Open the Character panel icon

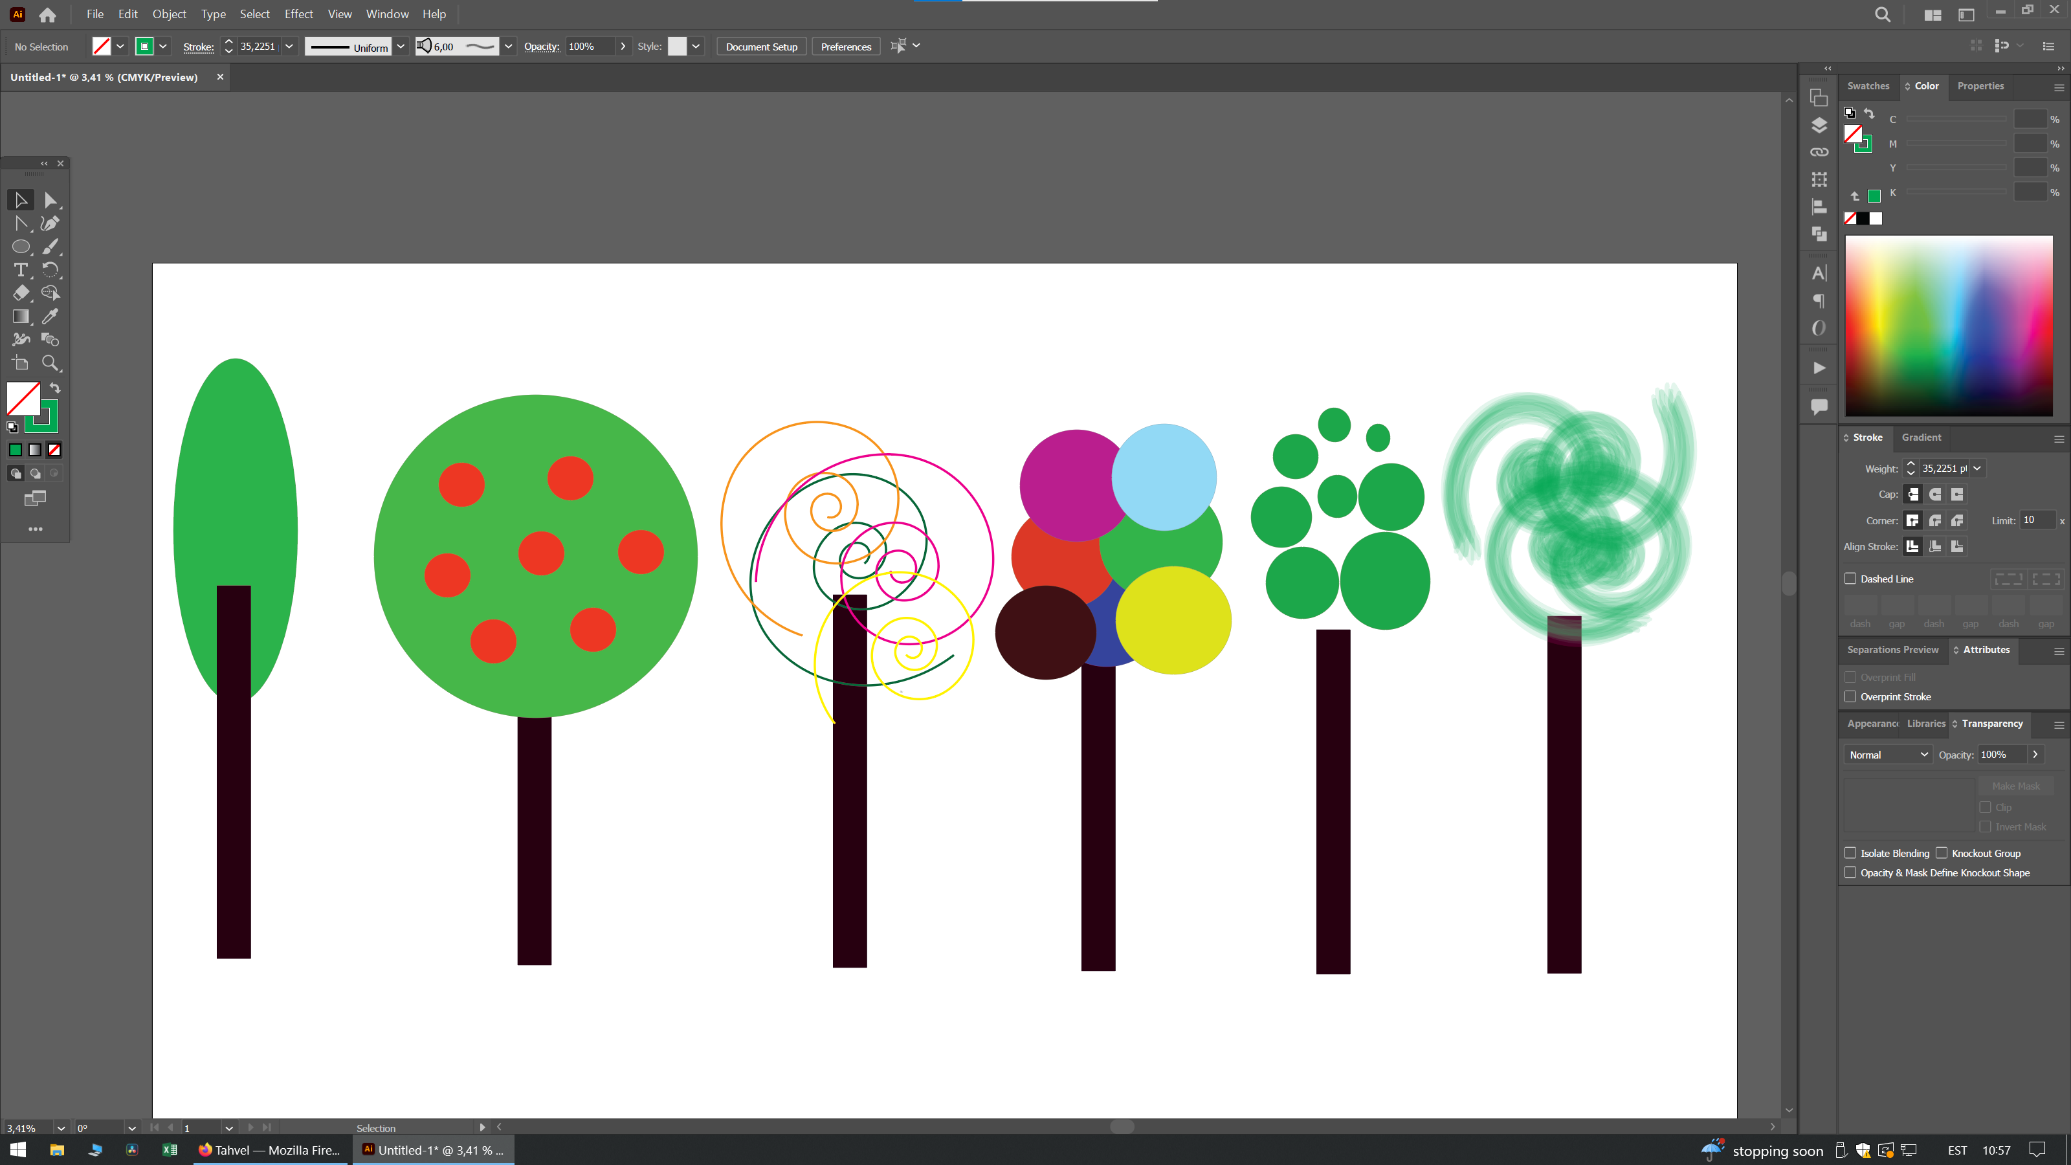(x=1819, y=273)
